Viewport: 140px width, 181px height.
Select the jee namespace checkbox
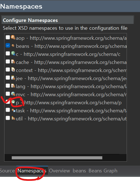[8, 78]
